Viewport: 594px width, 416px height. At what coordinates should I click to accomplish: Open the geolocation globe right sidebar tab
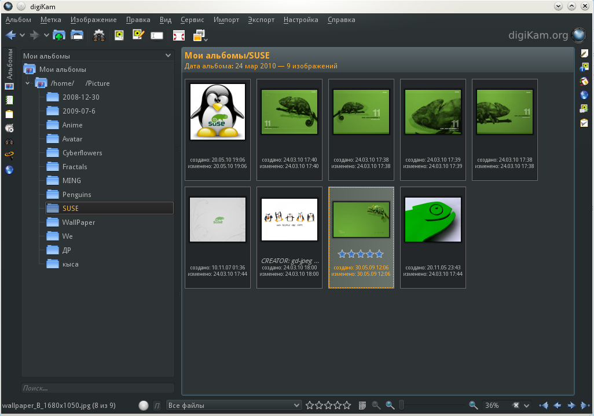(584, 95)
